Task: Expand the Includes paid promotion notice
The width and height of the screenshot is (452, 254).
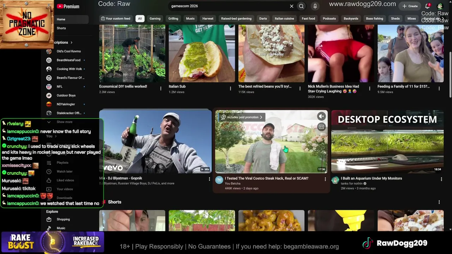Action: tap(242, 117)
